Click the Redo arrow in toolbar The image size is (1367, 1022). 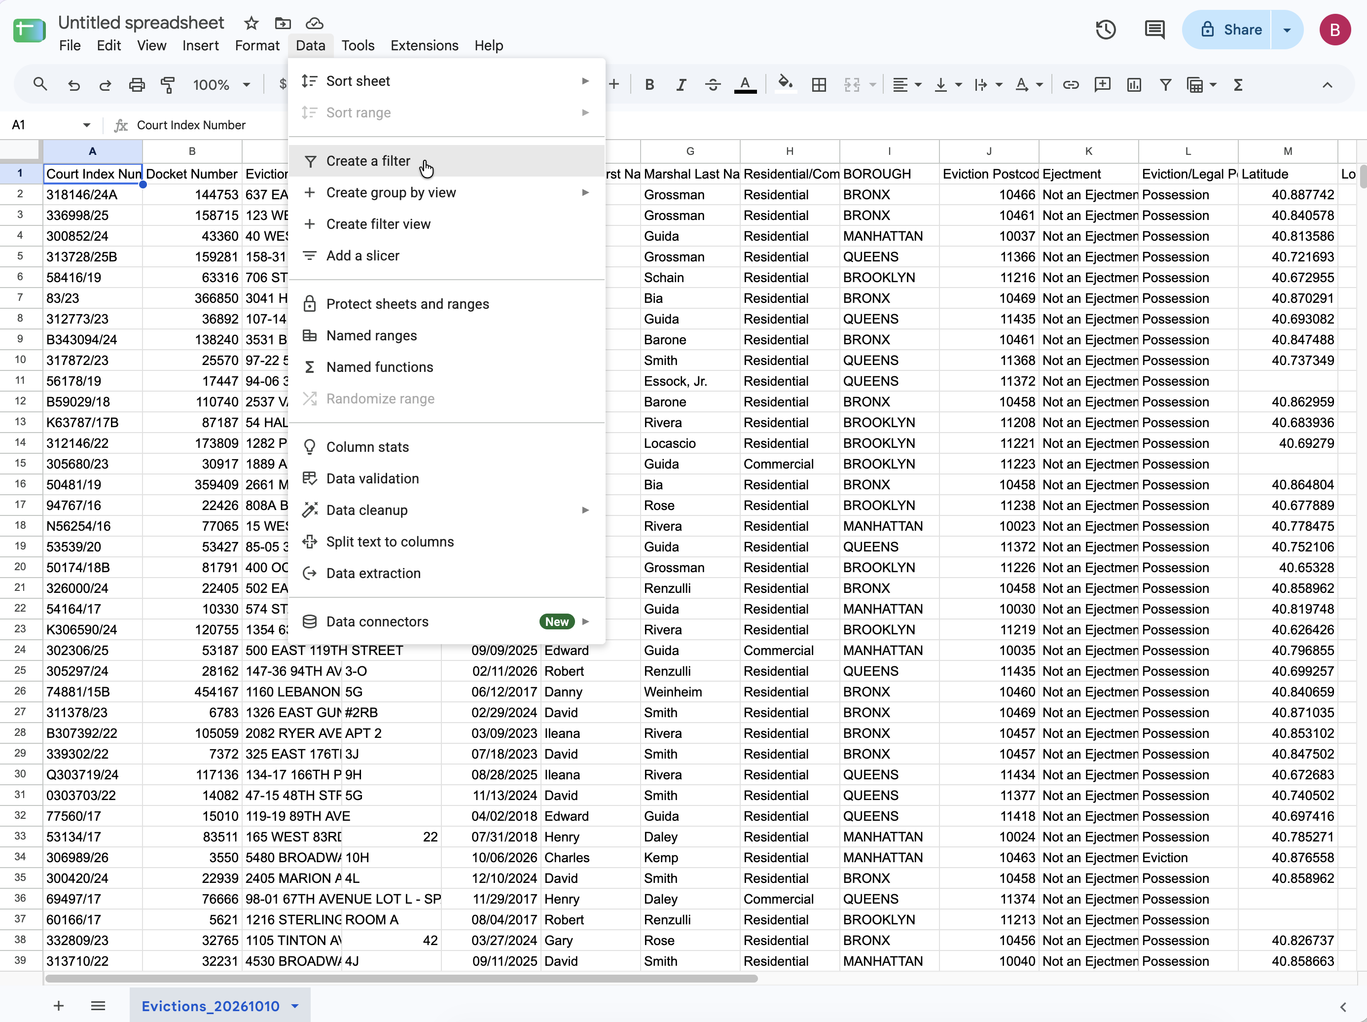pos(105,85)
